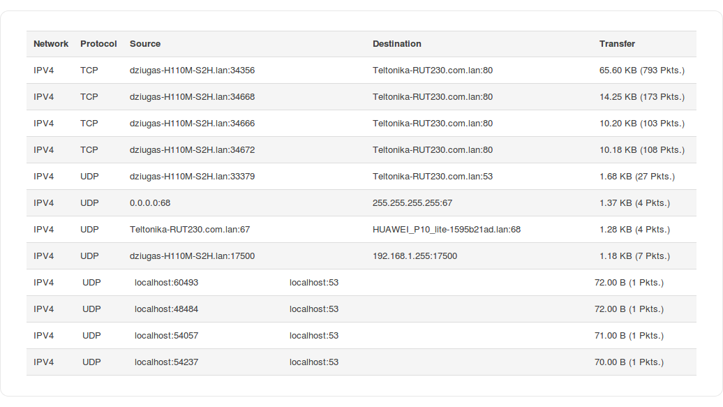Click source dziugas-H110M-S2H.lan:34666
This screenshot has height=407, width=723.
click(x=192, y=124)
